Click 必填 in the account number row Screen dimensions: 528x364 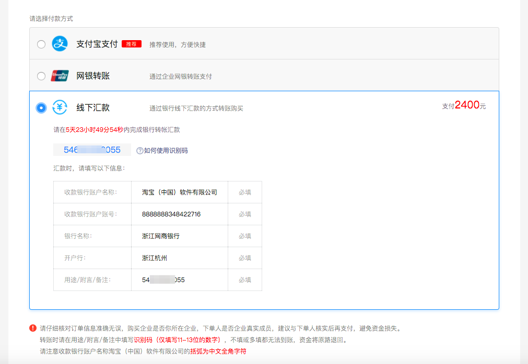(x=245, y=214)
